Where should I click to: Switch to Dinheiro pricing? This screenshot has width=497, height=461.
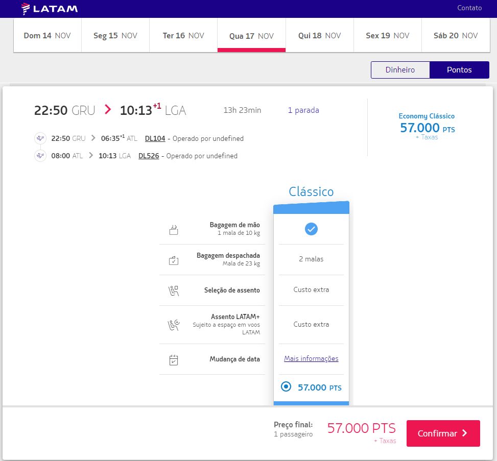click(400, 70)
